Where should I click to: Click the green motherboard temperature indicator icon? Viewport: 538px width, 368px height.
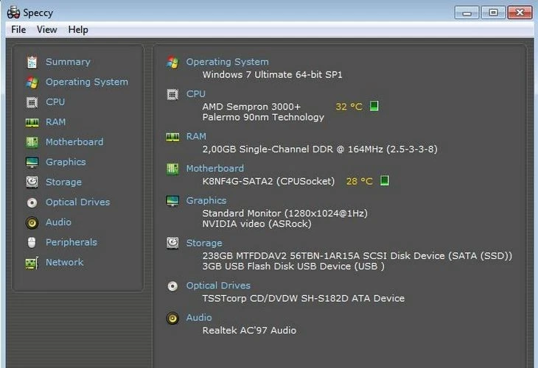click(x=385, y=180)
